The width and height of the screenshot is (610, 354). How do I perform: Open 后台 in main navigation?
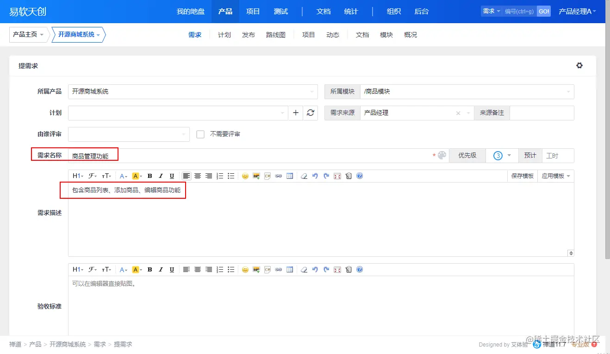click(x=422, y=12)
